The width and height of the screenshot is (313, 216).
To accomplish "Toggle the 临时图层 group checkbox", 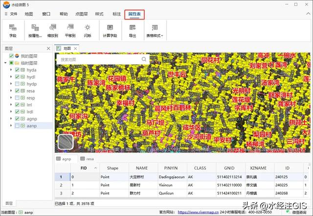I will click(x=11, y=63).
